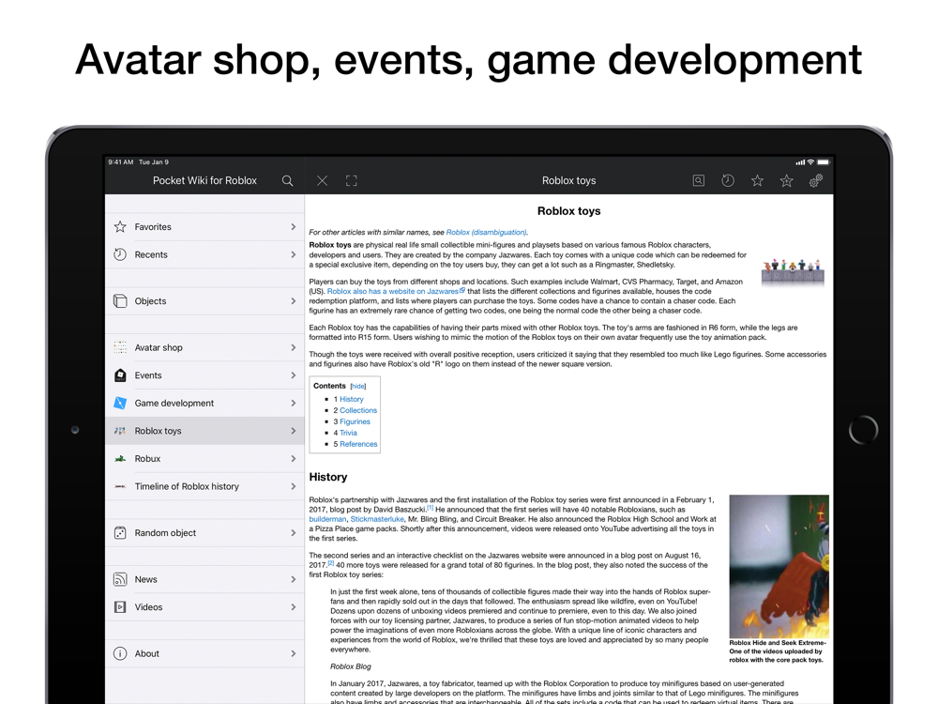The height and width of the screenshot is (704, 938).
Task: Check the battery icon in status bar
Action: [x=824, y=162]
